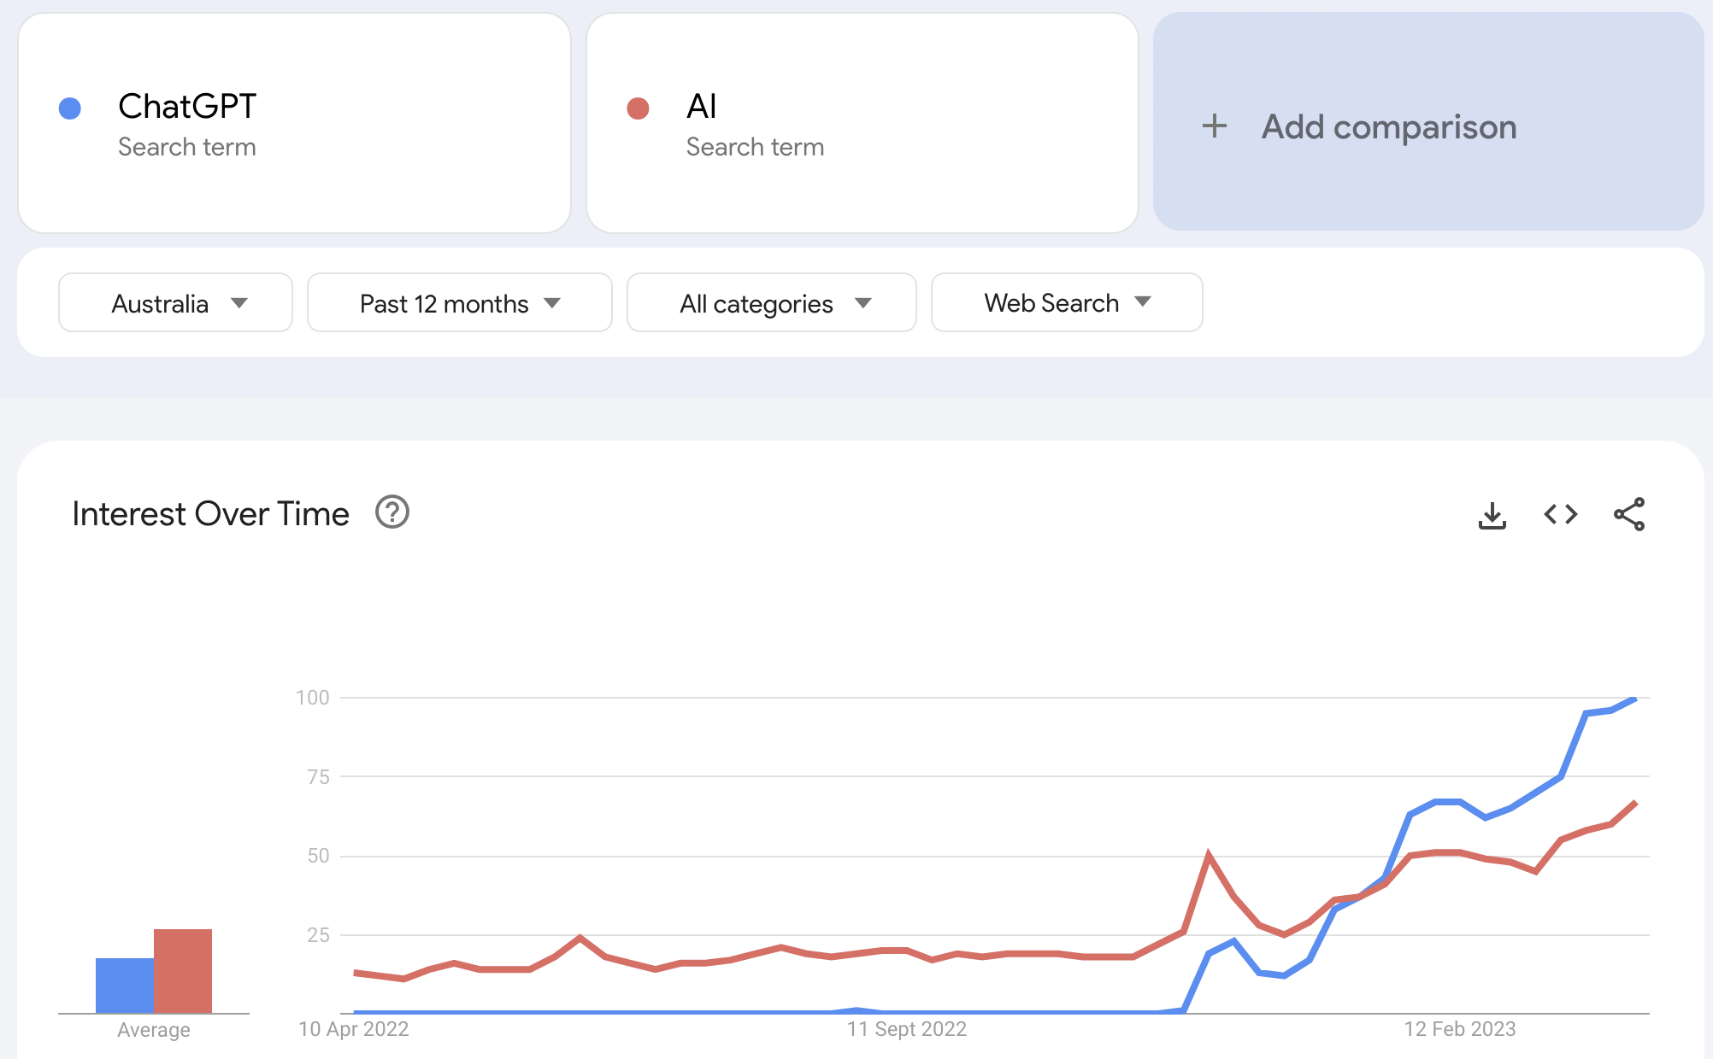Click the red AI average bar

183,971
